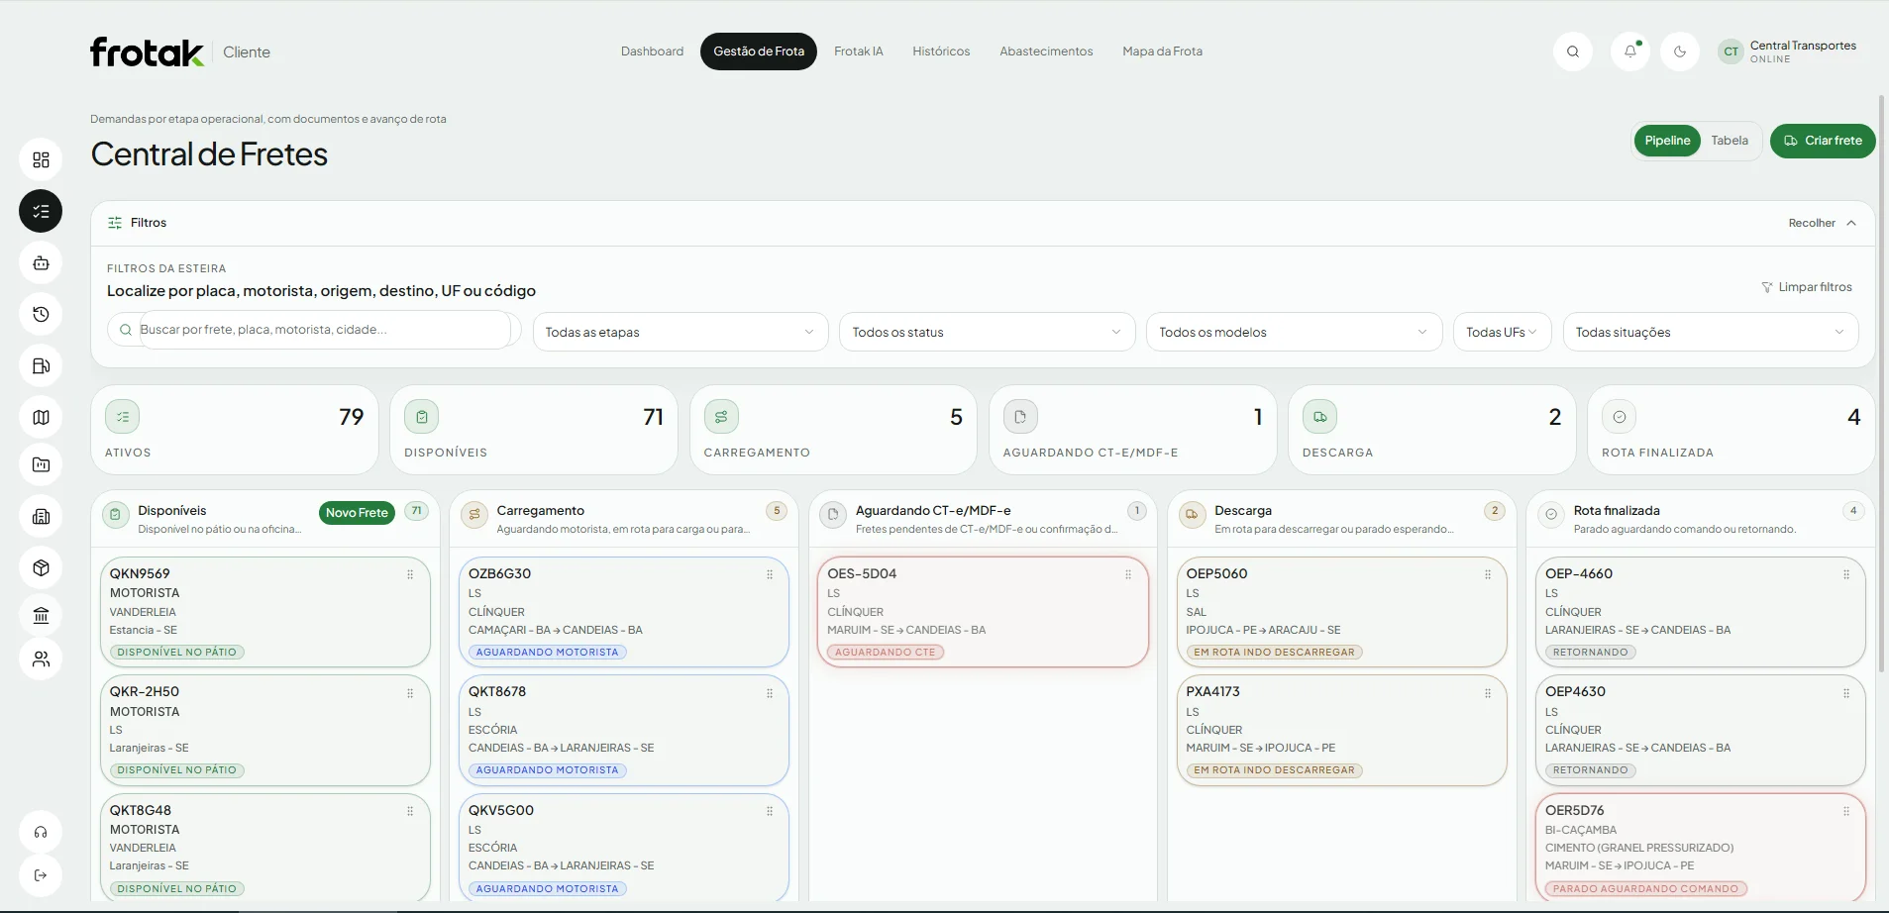Open the package box sidebar icon
This screenshot has height=913, width=1889.
click(x=41, y=567)
